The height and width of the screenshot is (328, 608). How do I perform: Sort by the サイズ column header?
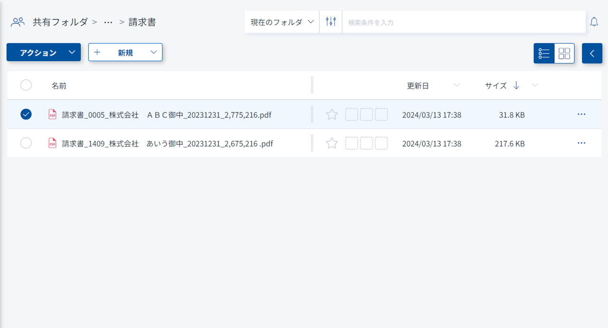coord(496,86)
